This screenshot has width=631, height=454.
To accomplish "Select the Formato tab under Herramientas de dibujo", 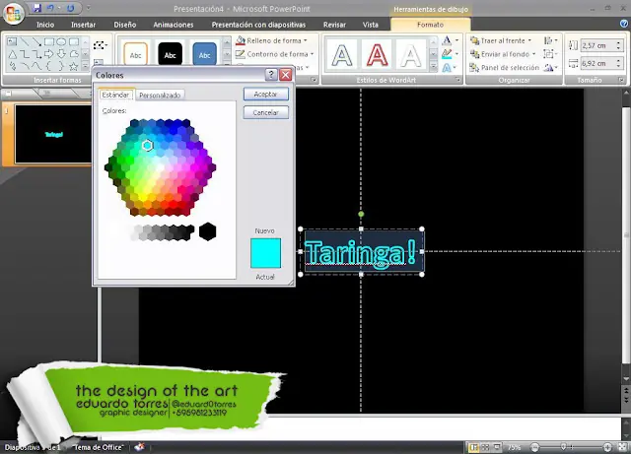I will point(430,25).
